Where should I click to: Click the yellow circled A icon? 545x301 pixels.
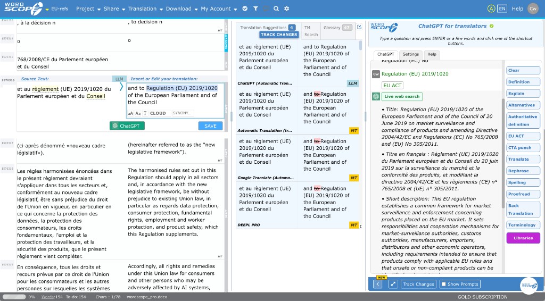point(491,9)
